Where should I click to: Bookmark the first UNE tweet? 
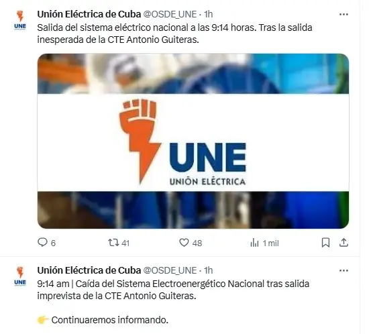325,243
